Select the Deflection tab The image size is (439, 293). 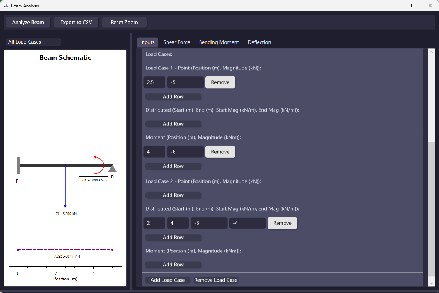pyautogui.click(x=259, y=42)
